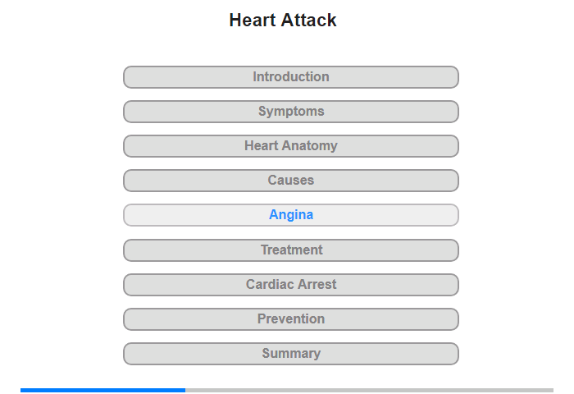574x394 pixels.
Task: Click the Heart Attack title heading
Action: (283, 21)
